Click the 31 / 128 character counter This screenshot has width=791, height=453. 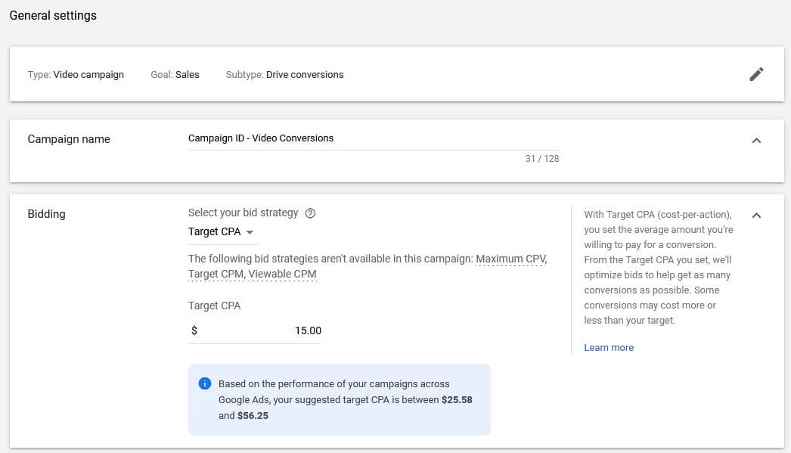coord(542,159)
